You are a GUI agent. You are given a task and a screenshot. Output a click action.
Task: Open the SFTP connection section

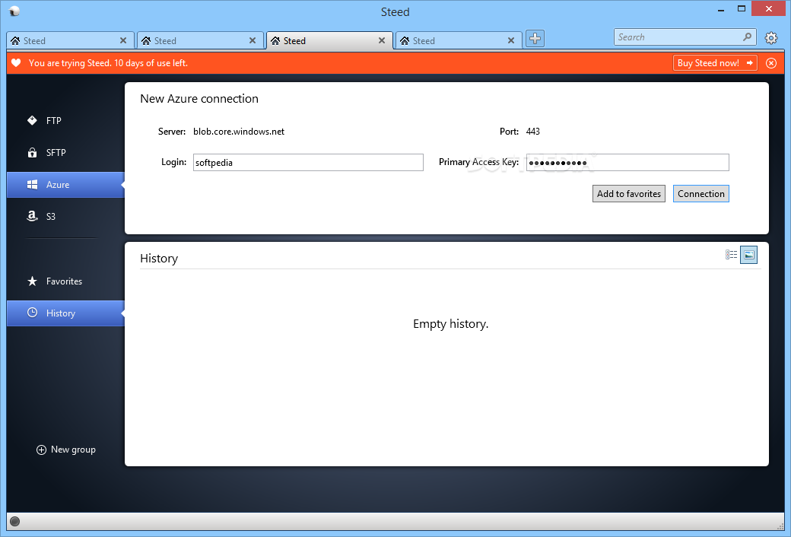point(65,152)
